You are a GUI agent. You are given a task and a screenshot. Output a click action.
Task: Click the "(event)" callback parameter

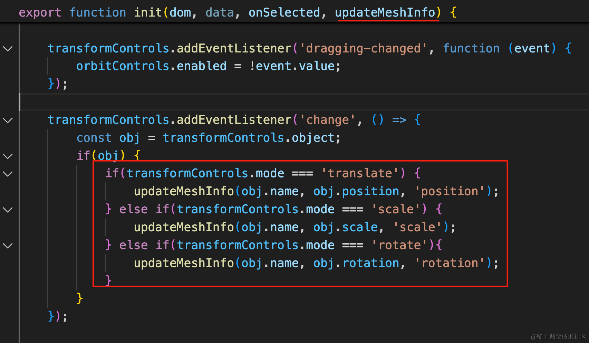(532, 49)
